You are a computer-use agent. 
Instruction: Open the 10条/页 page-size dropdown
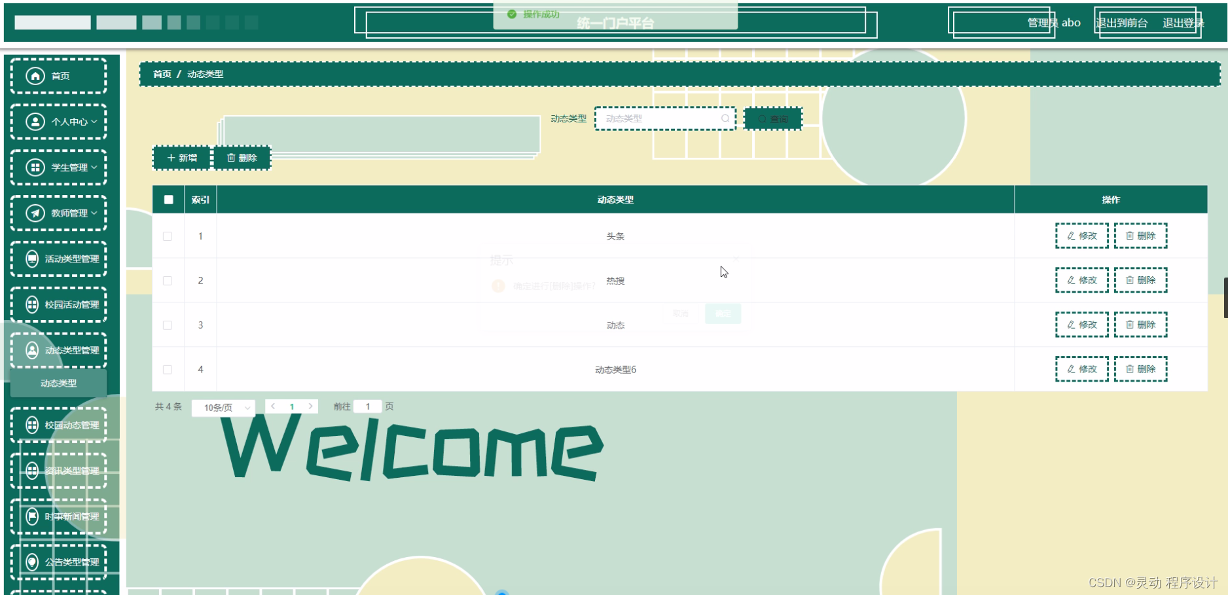pyautogui.click(x=223, y=406)
